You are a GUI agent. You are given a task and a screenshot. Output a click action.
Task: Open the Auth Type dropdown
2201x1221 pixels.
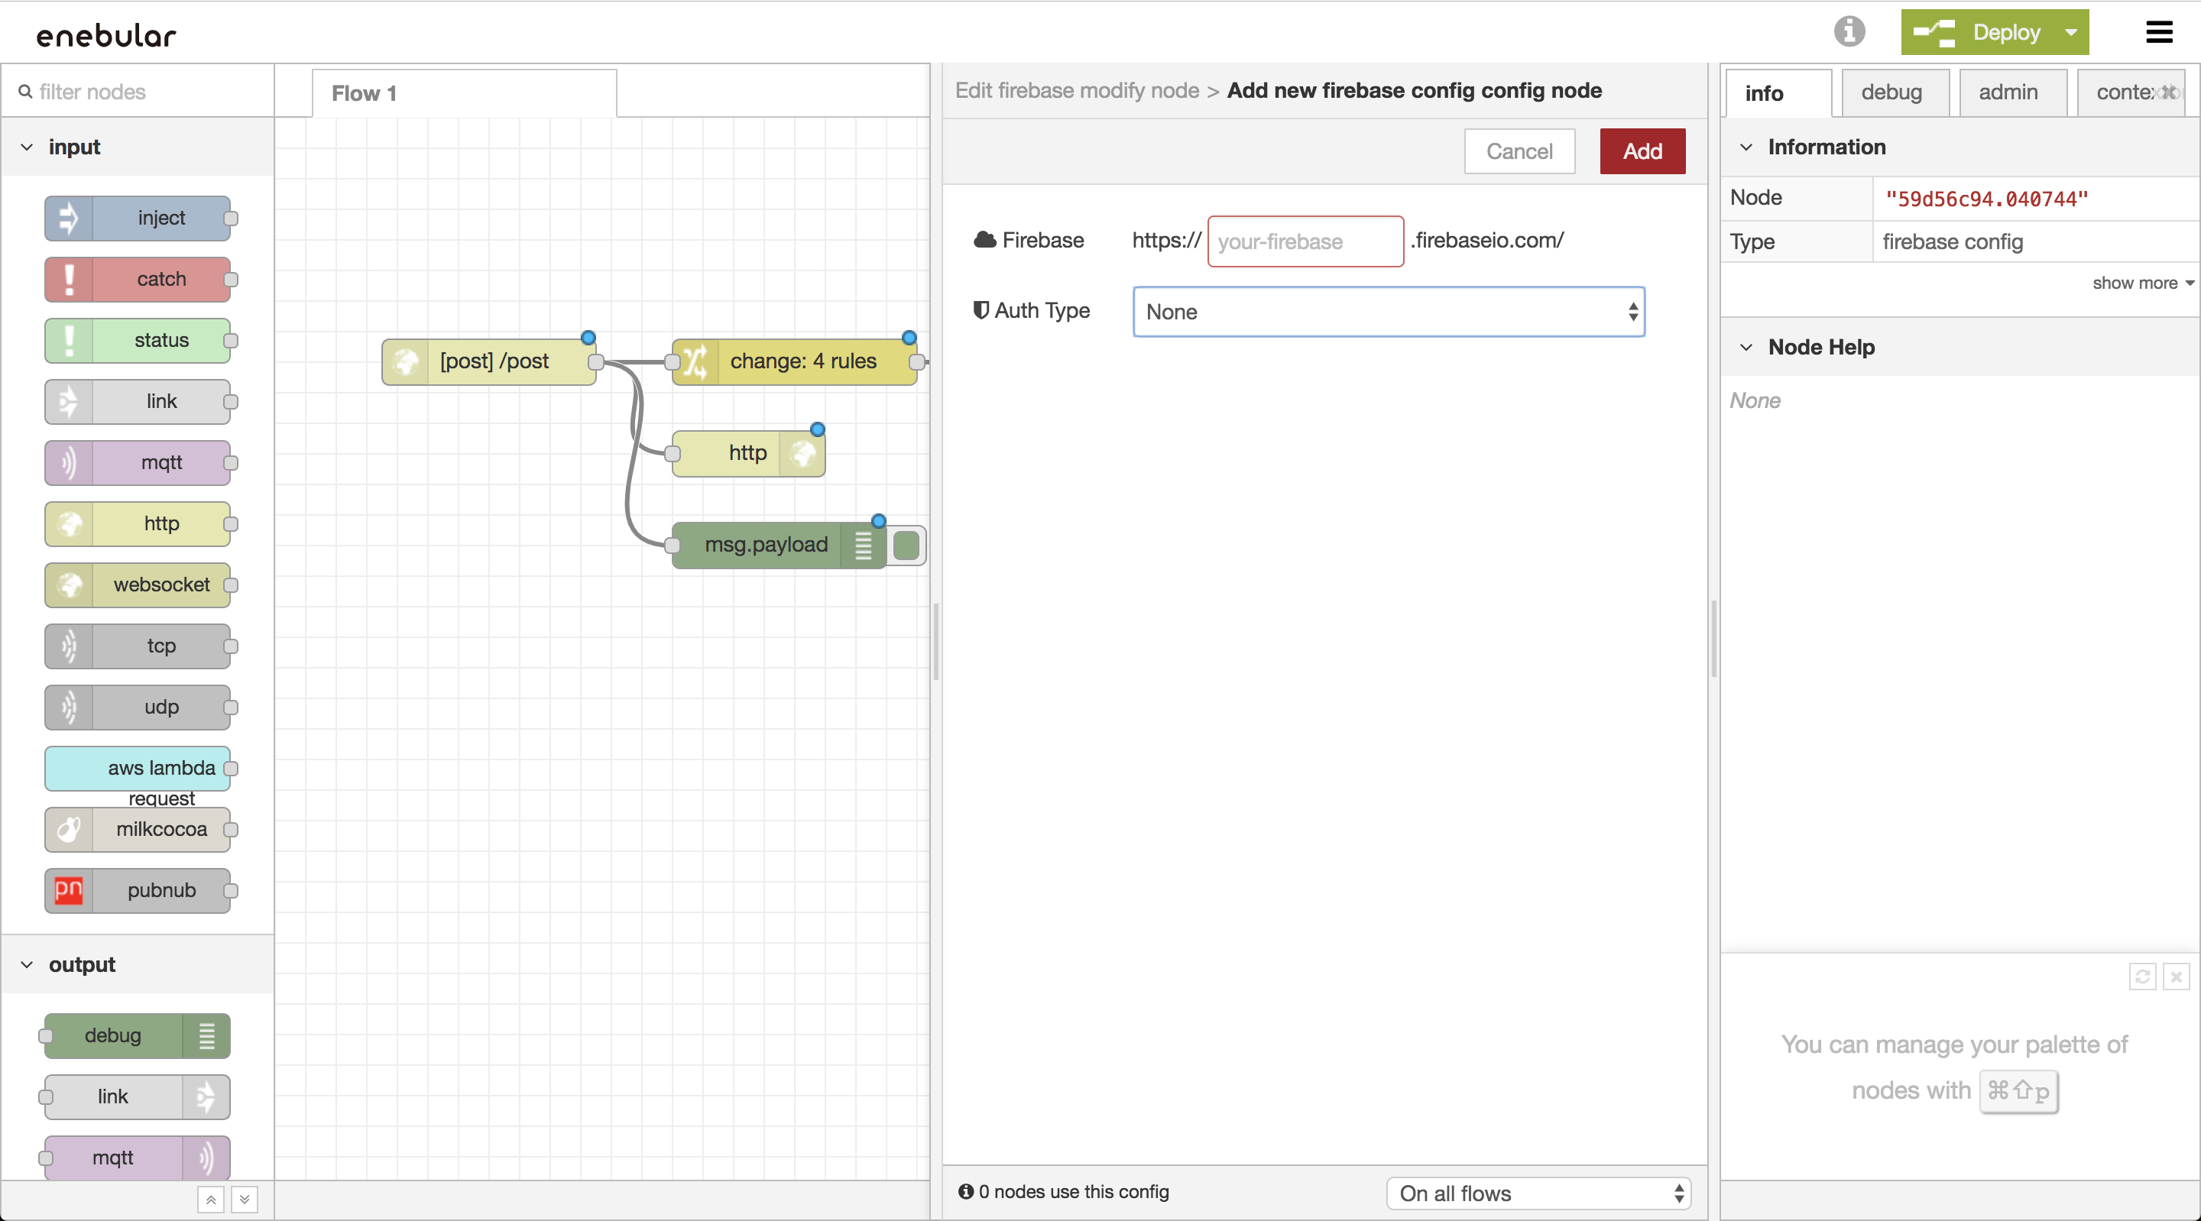tap(1388, 312)
